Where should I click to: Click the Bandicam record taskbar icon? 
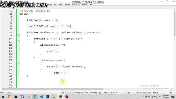tap(67, 97)
